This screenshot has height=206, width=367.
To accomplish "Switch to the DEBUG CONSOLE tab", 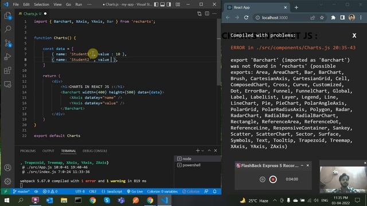I will coord(95,151).
